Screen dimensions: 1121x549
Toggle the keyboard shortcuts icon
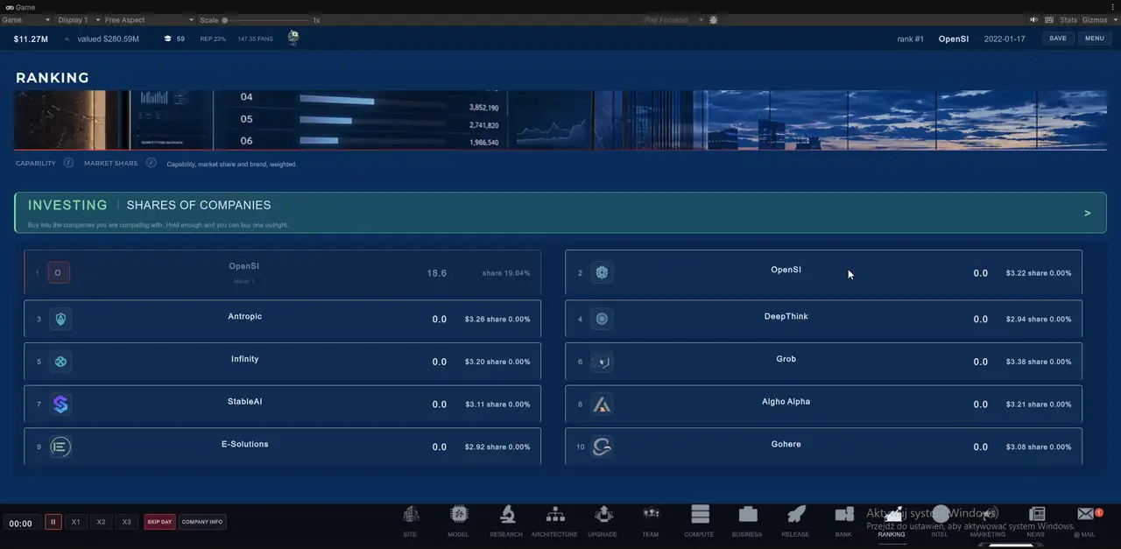[x=1049, y=19]
